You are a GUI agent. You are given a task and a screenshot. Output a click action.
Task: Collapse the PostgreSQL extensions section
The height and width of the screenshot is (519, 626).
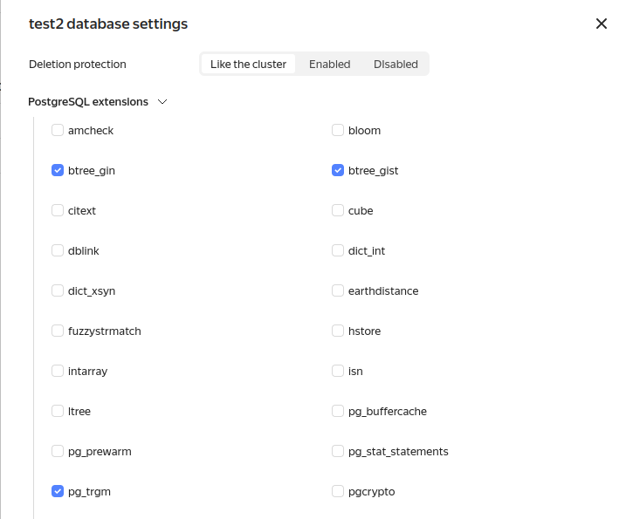click(x=162, y=102)
